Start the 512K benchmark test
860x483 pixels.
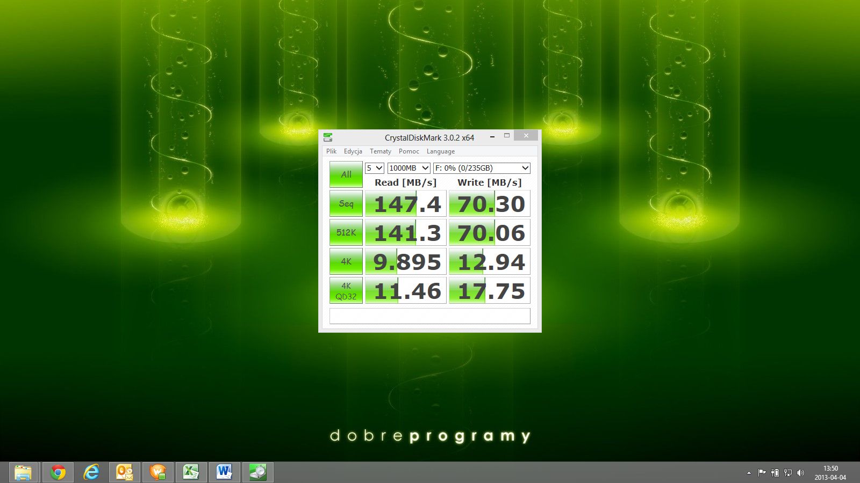346,232
